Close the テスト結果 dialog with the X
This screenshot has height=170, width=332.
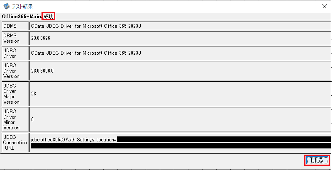click(x=324, y=6)
